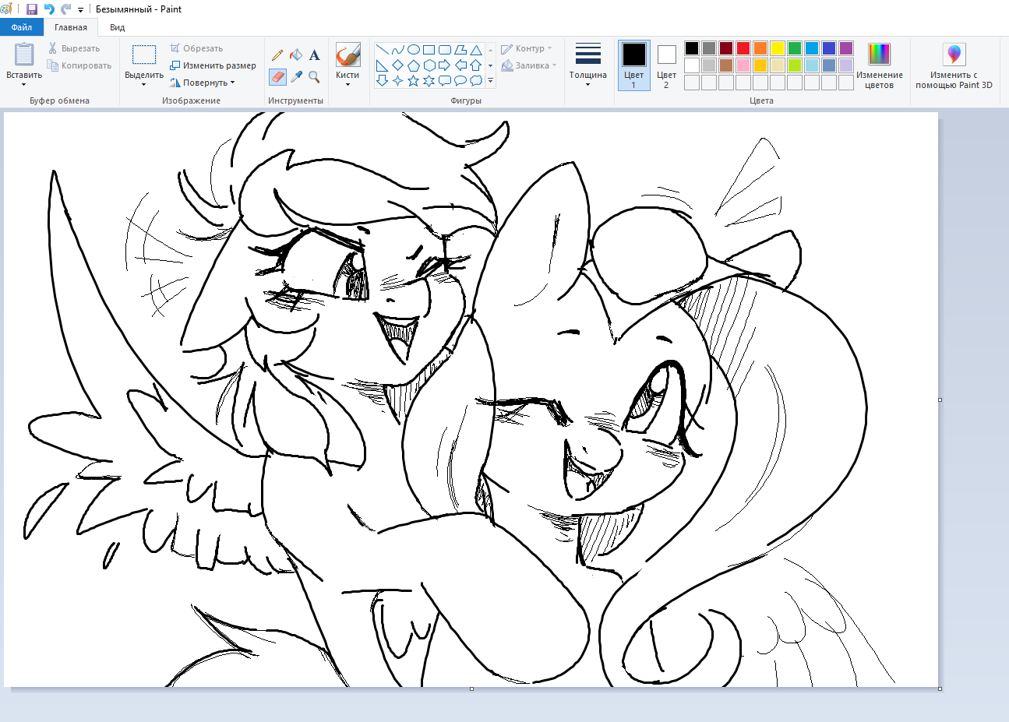
Task: Choose the Six-point star shape
Action: pyautogui.click(x=429, y=80)
